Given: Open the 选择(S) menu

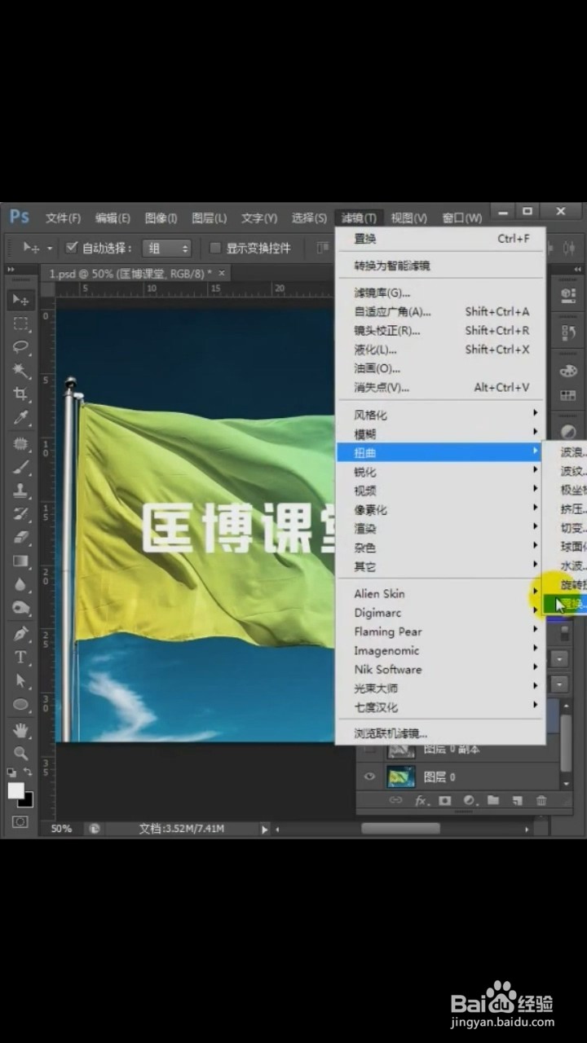Looking at the screenshot, I should (x=309, y=218).
